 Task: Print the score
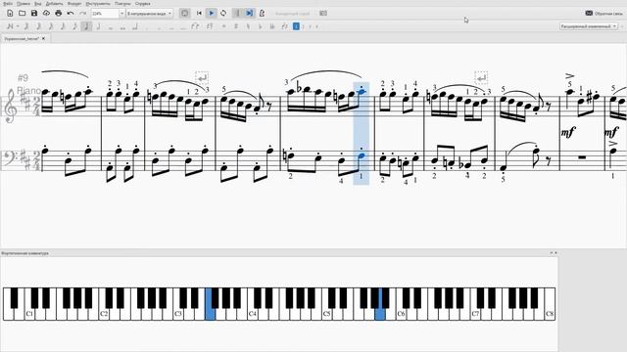pos(59,13)
